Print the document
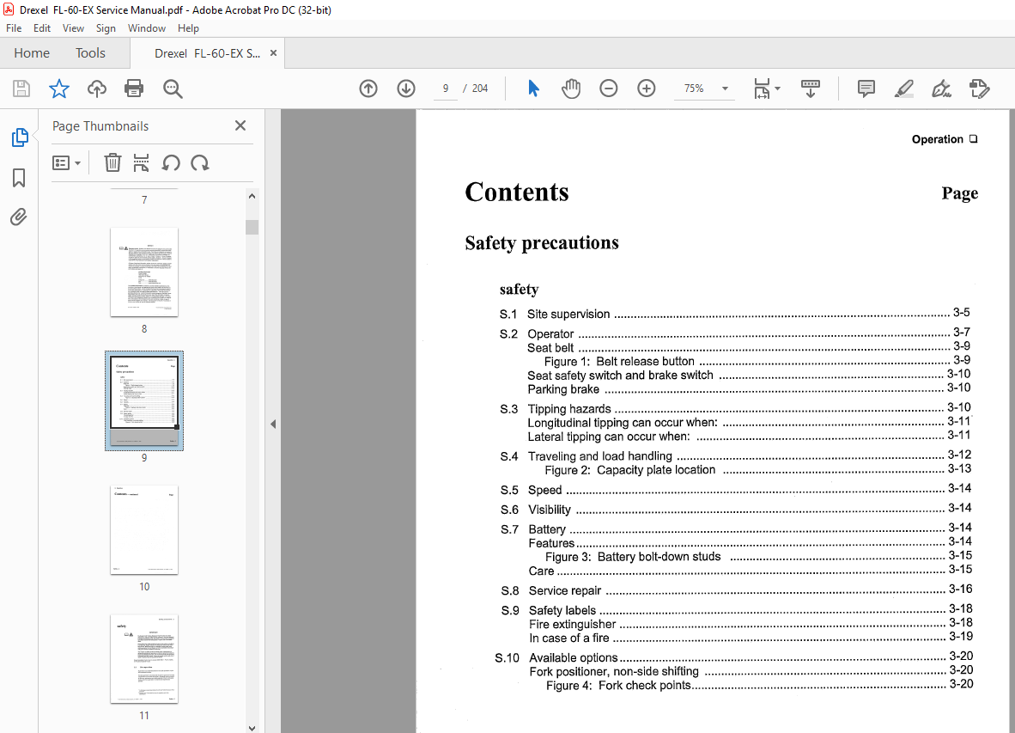The height and width of the screenshot is (733, 1015). [134, 89]
